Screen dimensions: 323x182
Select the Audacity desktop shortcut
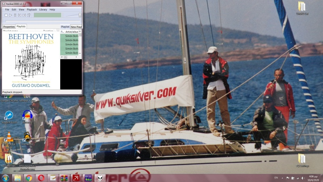[27, 117]
